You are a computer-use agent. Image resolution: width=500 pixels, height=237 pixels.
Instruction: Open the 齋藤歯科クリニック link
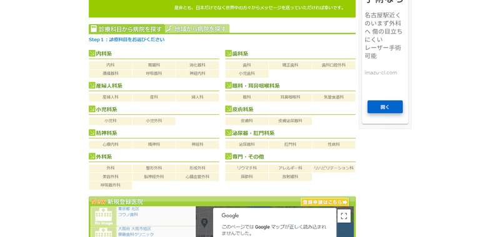click(136, 235)
